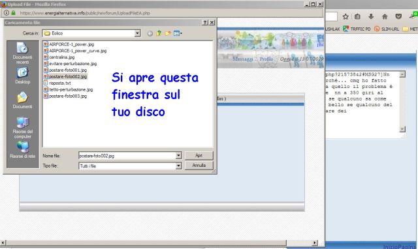Open Risorse del computer shortcut

click(22, 128)
